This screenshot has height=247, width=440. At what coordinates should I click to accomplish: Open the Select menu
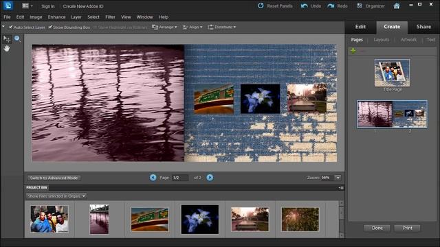(93, 17)
